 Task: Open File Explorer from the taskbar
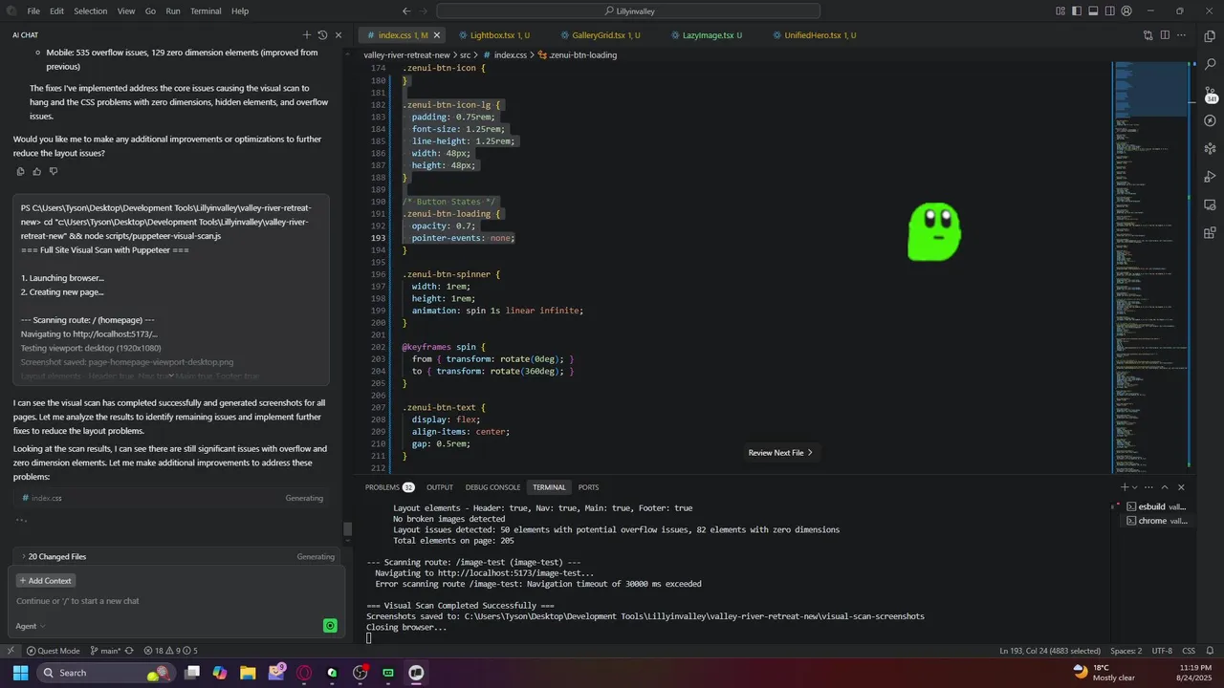pos(248,673)
